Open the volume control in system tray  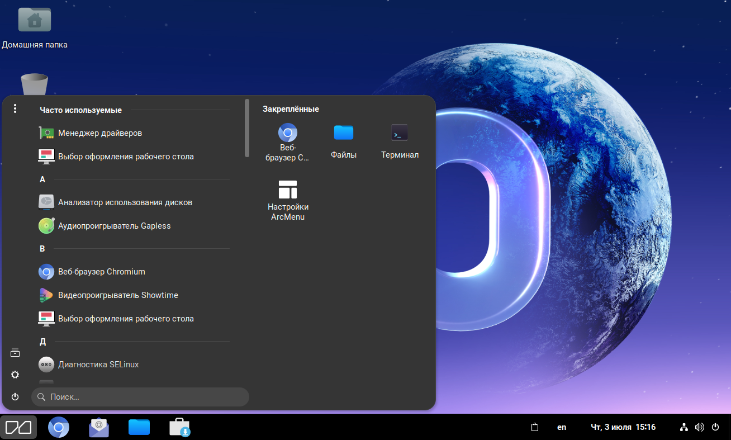[699, 427]
